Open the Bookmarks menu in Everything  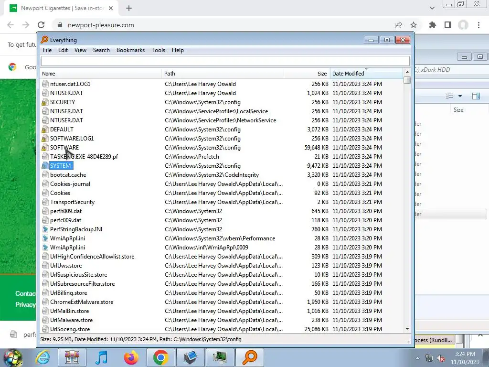click(x=130, y=50)
